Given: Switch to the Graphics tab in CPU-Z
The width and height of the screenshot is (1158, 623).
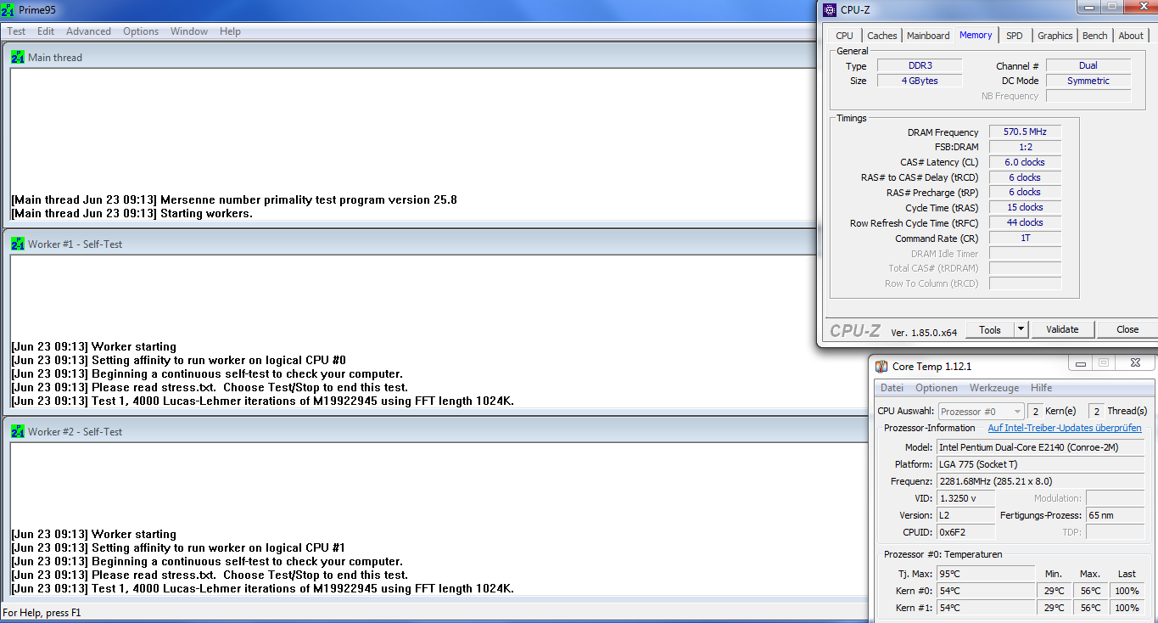Looking at the screenshot, I should (x=1055, y=36).
